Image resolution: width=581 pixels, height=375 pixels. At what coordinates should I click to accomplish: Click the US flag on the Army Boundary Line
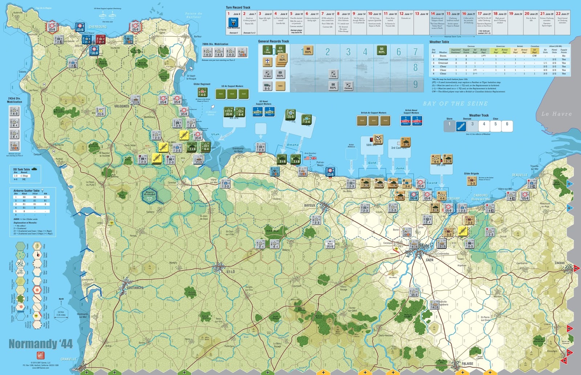pos(307,158)
